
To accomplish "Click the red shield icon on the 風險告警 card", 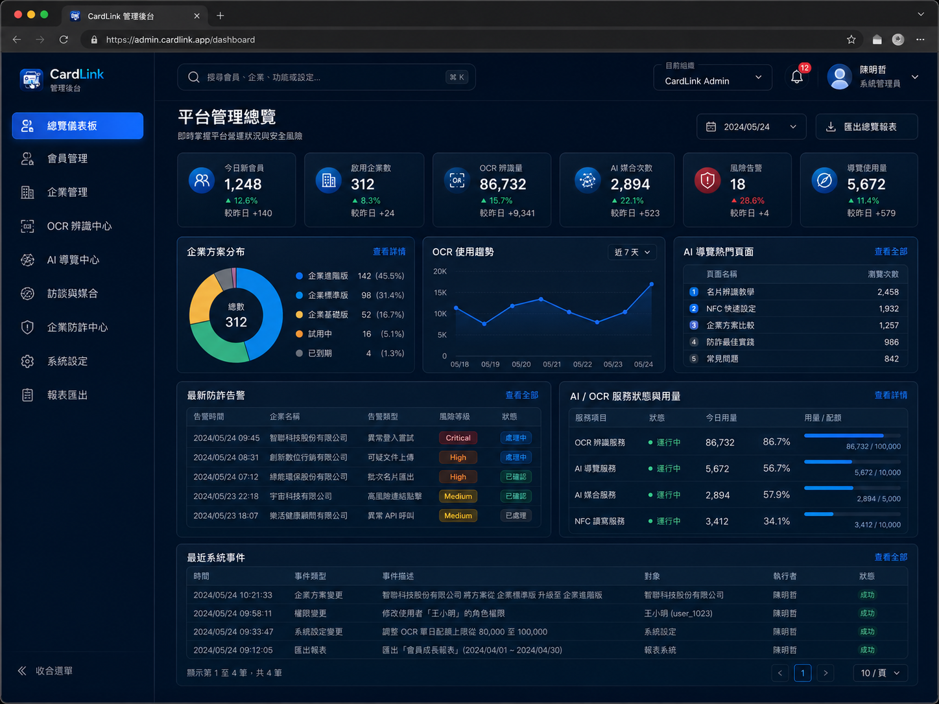I will tap(707, 180).
